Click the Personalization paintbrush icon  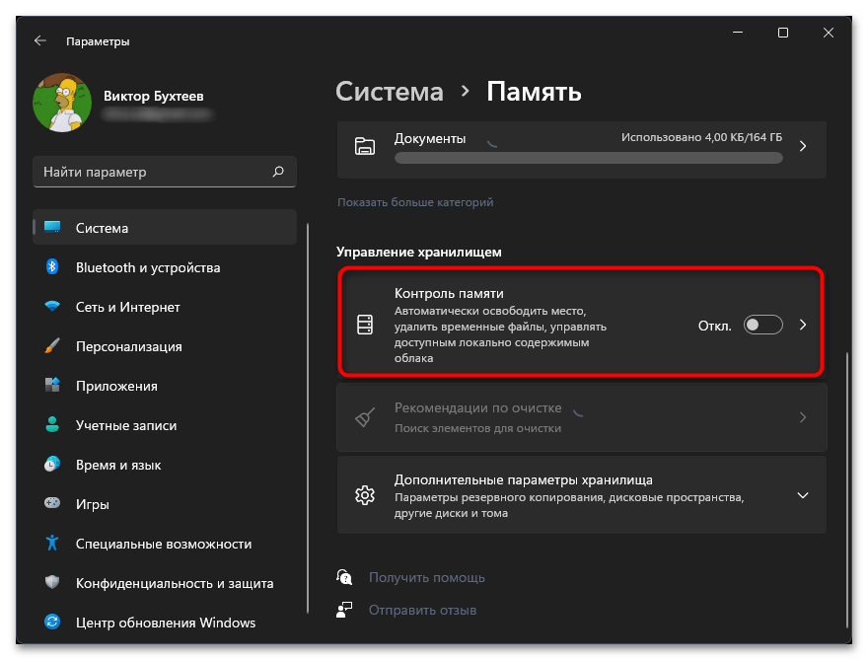[52, 346]
